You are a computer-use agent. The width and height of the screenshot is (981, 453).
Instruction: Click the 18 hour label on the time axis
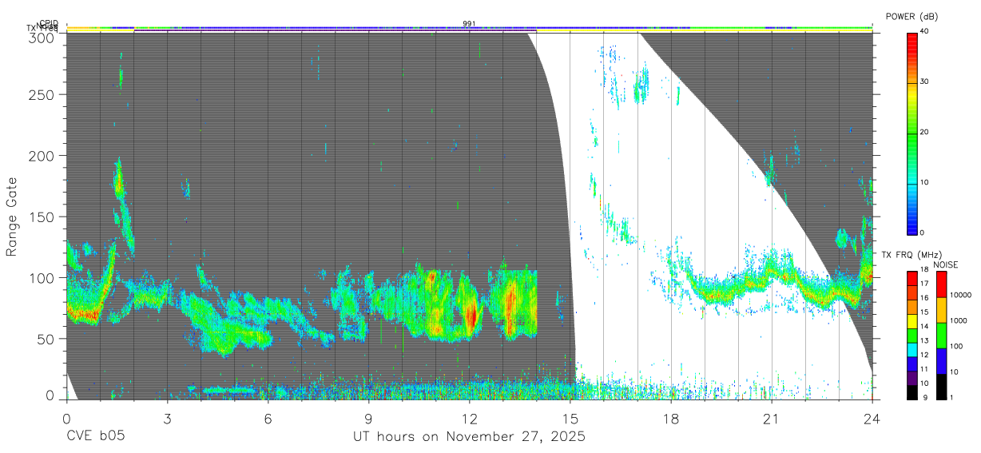671,419
